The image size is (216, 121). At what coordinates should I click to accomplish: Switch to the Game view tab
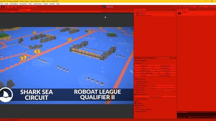pos(25,10)
